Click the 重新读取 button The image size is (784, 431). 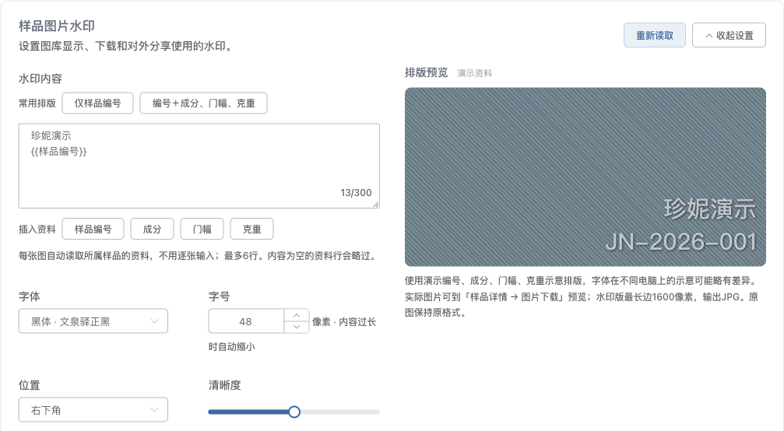(x=654, y=36)
